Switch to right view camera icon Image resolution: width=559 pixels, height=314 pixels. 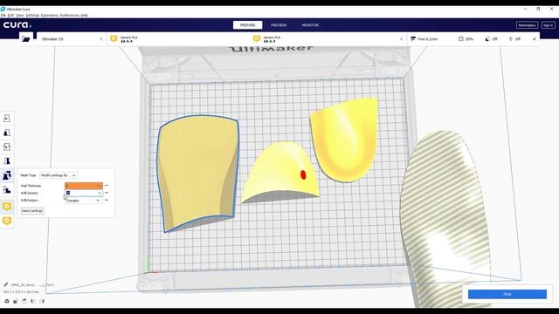pyautogui.click(x=42, y=301)
